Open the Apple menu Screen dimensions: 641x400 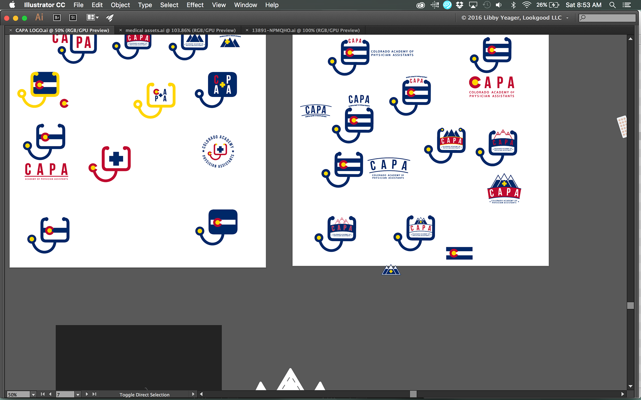point(12,5)
